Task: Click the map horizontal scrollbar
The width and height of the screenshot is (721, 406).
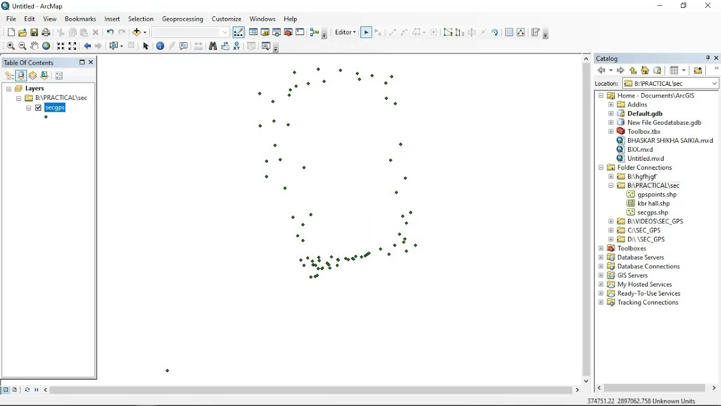Action: point(311,390)
